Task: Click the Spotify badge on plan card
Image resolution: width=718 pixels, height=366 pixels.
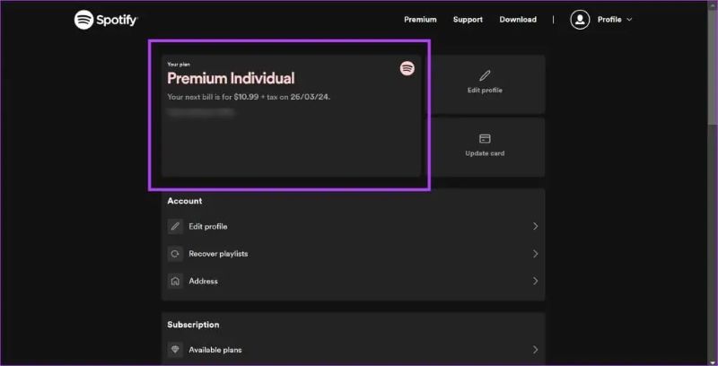Action: (x=407, y=68)
